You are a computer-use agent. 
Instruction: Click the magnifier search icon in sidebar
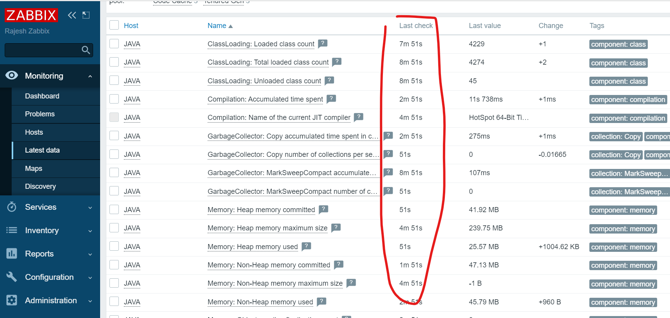(x=86, y=50)
